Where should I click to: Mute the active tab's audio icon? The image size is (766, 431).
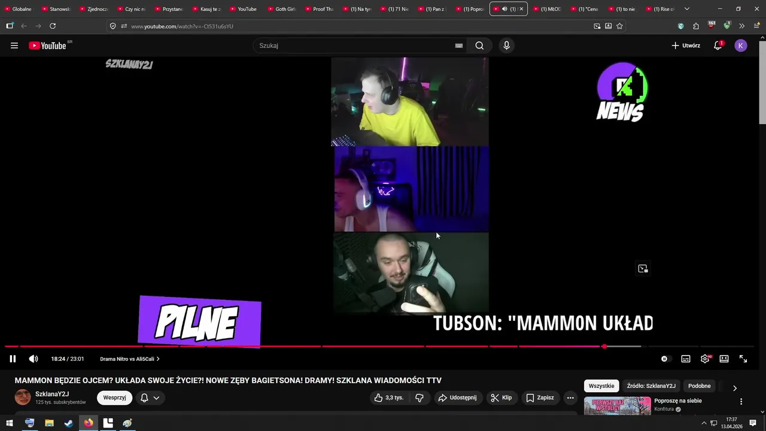(x=504, y=9)
